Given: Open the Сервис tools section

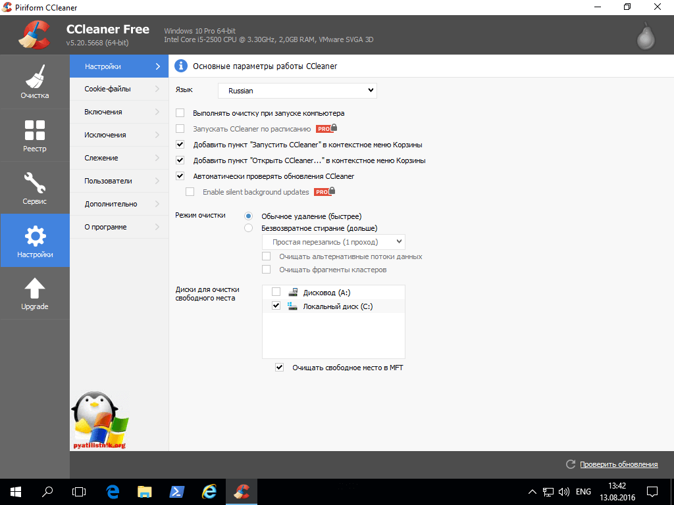Looking at the screenshot, I should (34, 187).
